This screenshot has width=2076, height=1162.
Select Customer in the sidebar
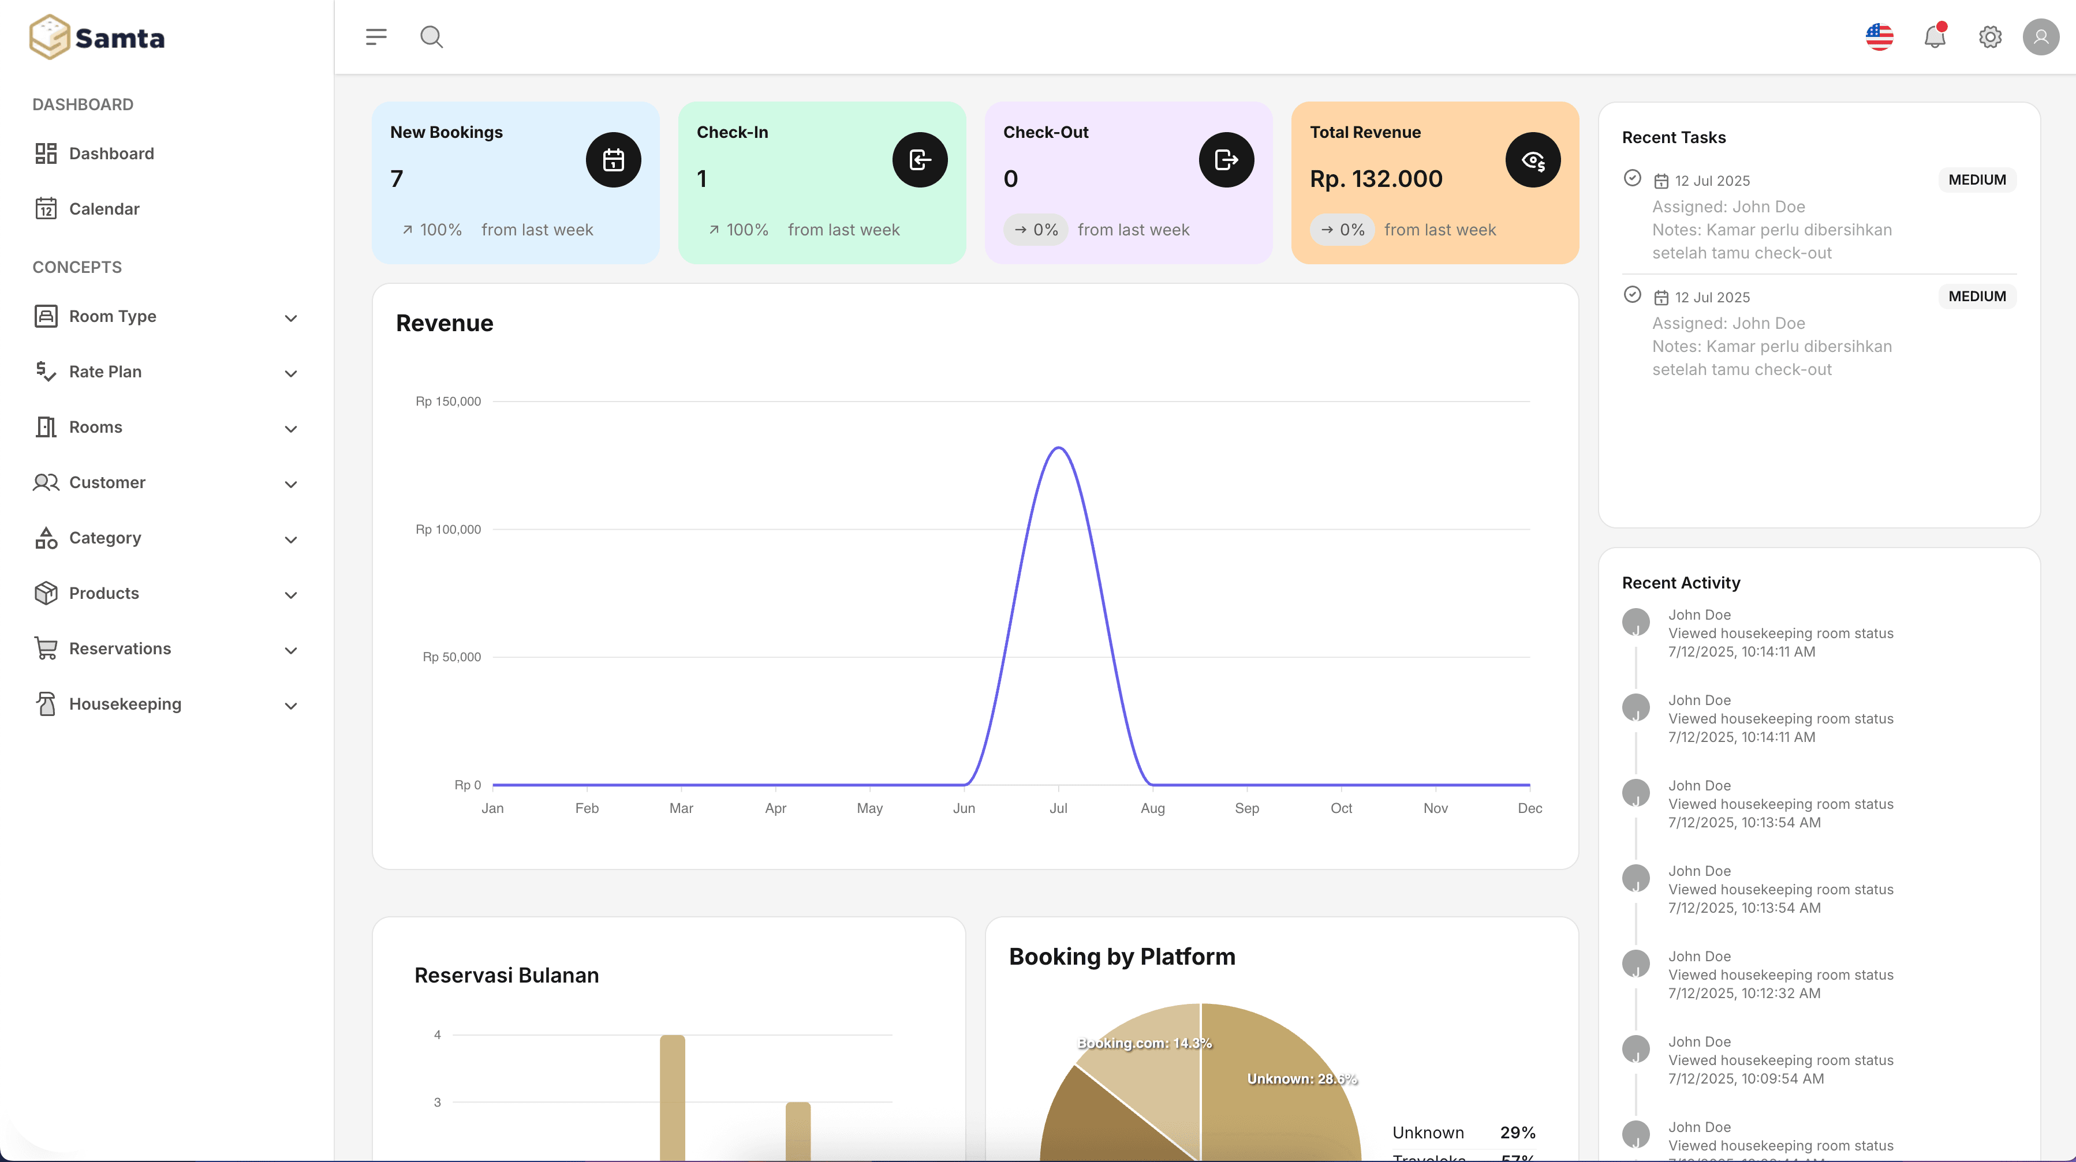(x=106, y=482)
